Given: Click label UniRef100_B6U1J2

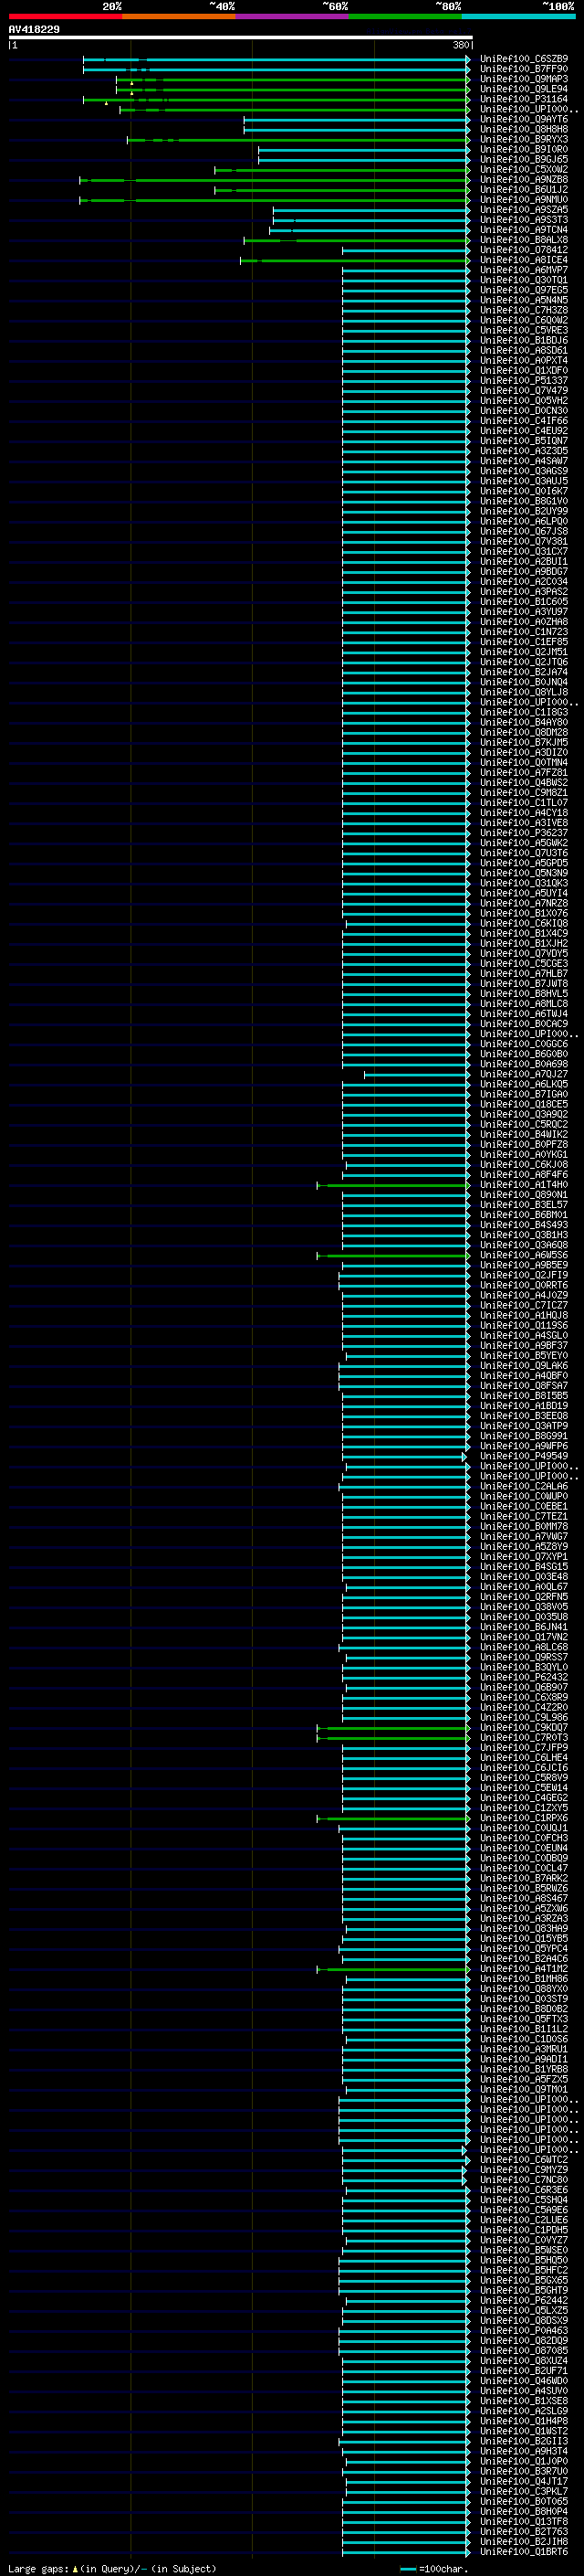Looking at the screenshot, I should [x=524, y=189].
